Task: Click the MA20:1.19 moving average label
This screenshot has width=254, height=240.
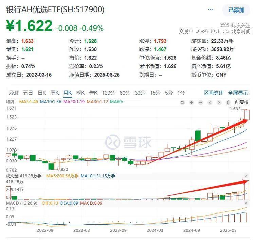Action: pyautogui.click(x=74, y=102)
